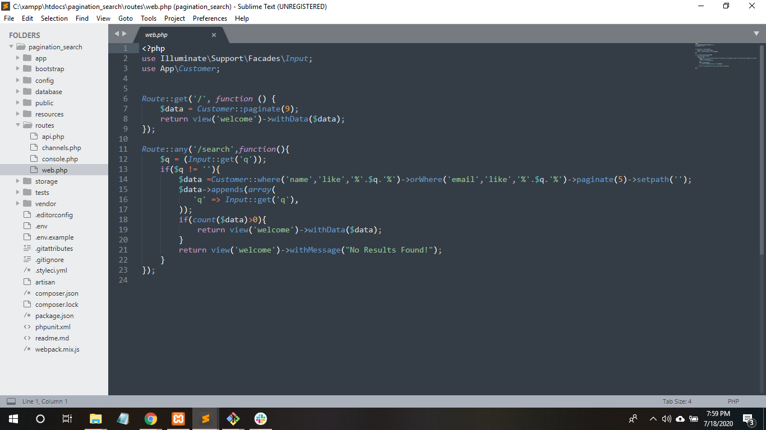Click the minimap code preview

coord(726,56)
